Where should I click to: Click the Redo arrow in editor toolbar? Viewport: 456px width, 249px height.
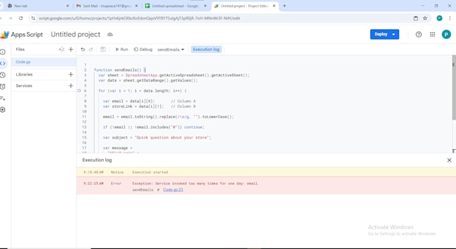[x=91, y=50]
